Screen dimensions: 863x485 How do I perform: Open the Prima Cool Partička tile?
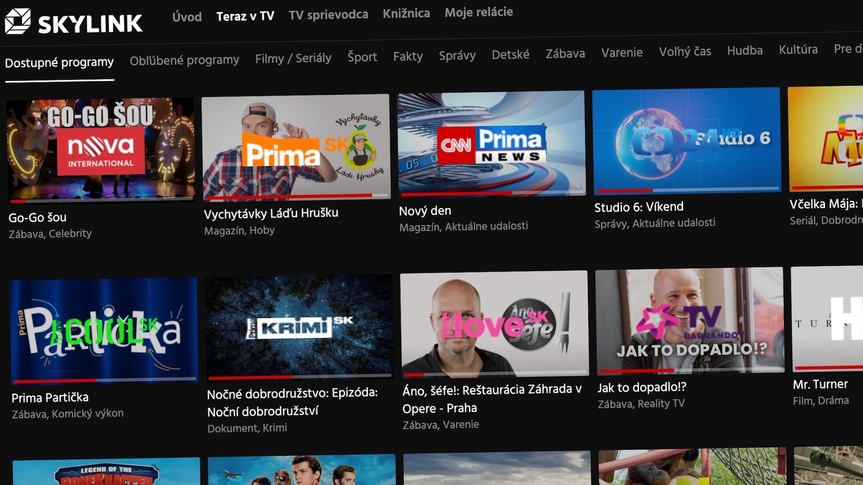104,331
